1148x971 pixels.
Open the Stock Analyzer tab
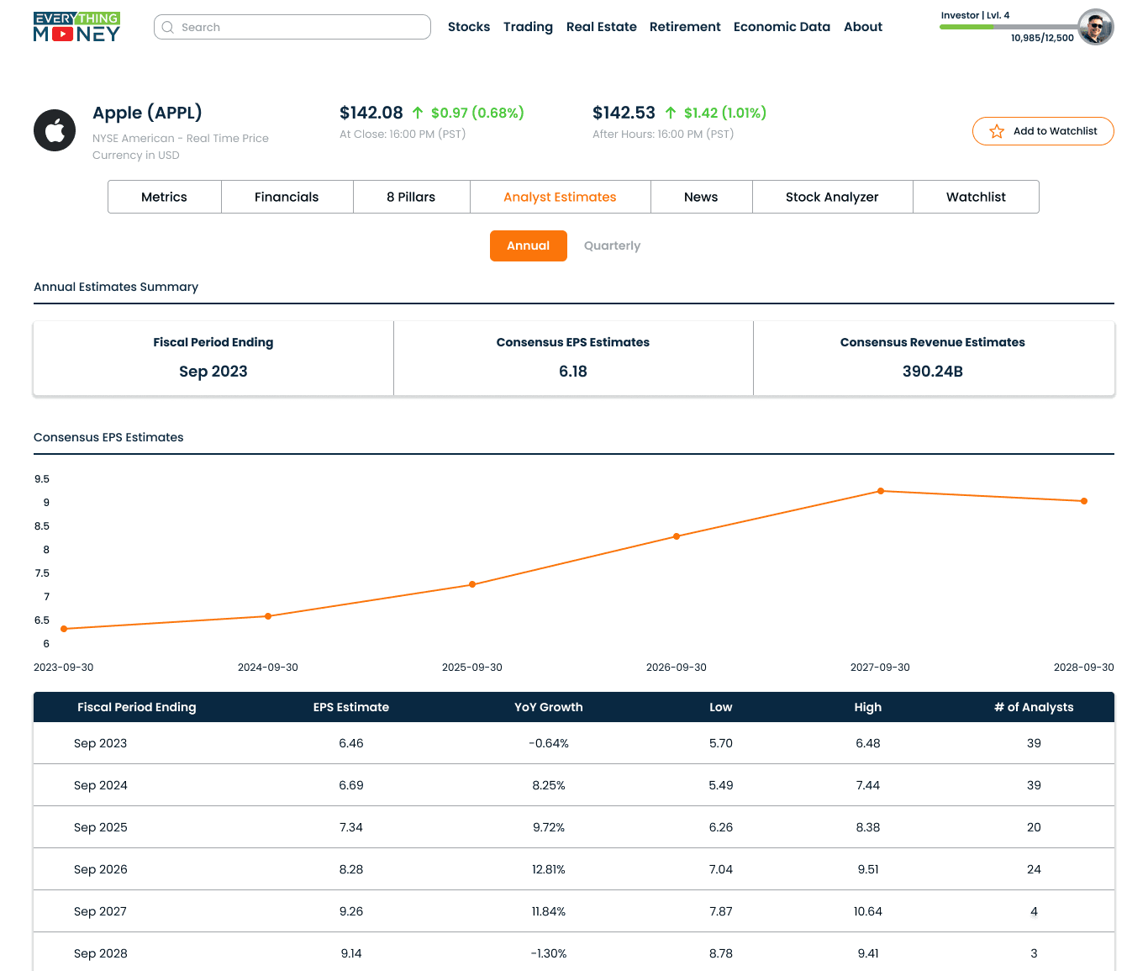[x=832, y=197]
